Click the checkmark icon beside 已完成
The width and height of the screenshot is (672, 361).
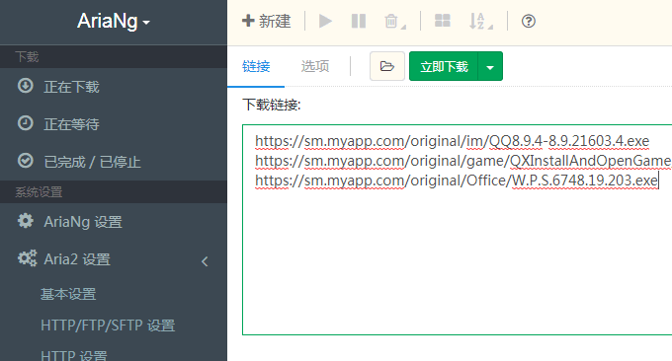(x=26, y=161)
